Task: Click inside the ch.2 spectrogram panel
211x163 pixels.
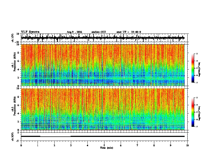Action: pyautogui.click(x=103, y=109)
